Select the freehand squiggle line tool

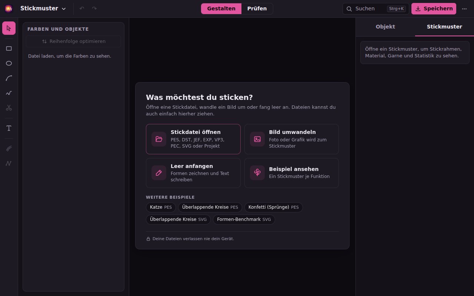point(9,93)
